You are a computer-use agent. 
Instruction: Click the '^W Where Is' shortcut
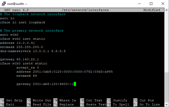click(x=65, y=100)
